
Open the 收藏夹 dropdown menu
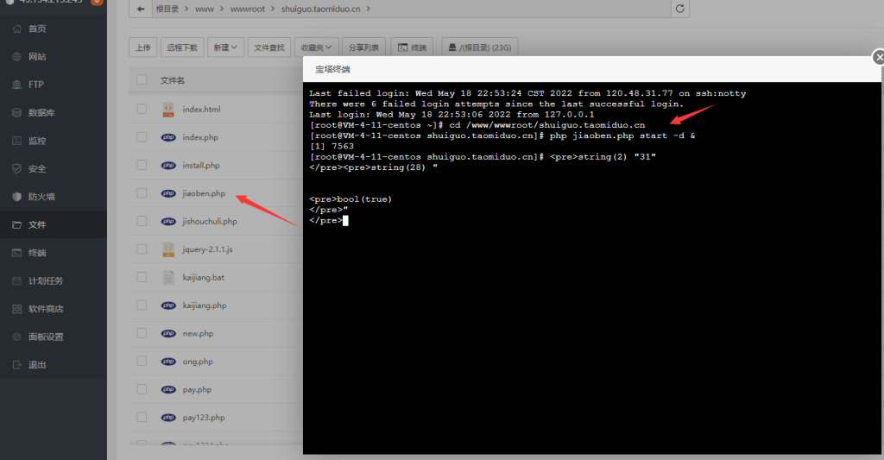[314, 47]
